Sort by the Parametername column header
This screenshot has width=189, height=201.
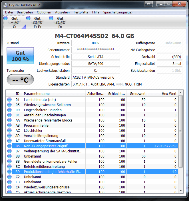point(54,94)
